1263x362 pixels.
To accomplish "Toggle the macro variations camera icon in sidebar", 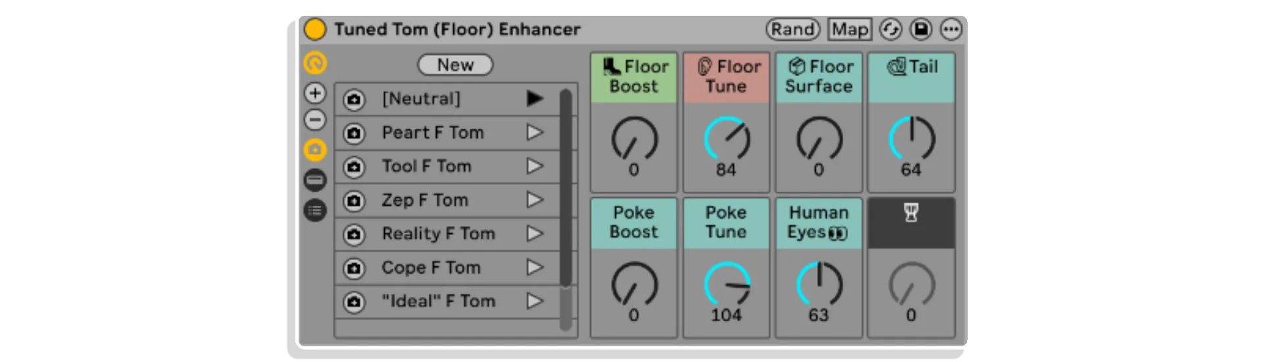I will (x=315, y=150).
